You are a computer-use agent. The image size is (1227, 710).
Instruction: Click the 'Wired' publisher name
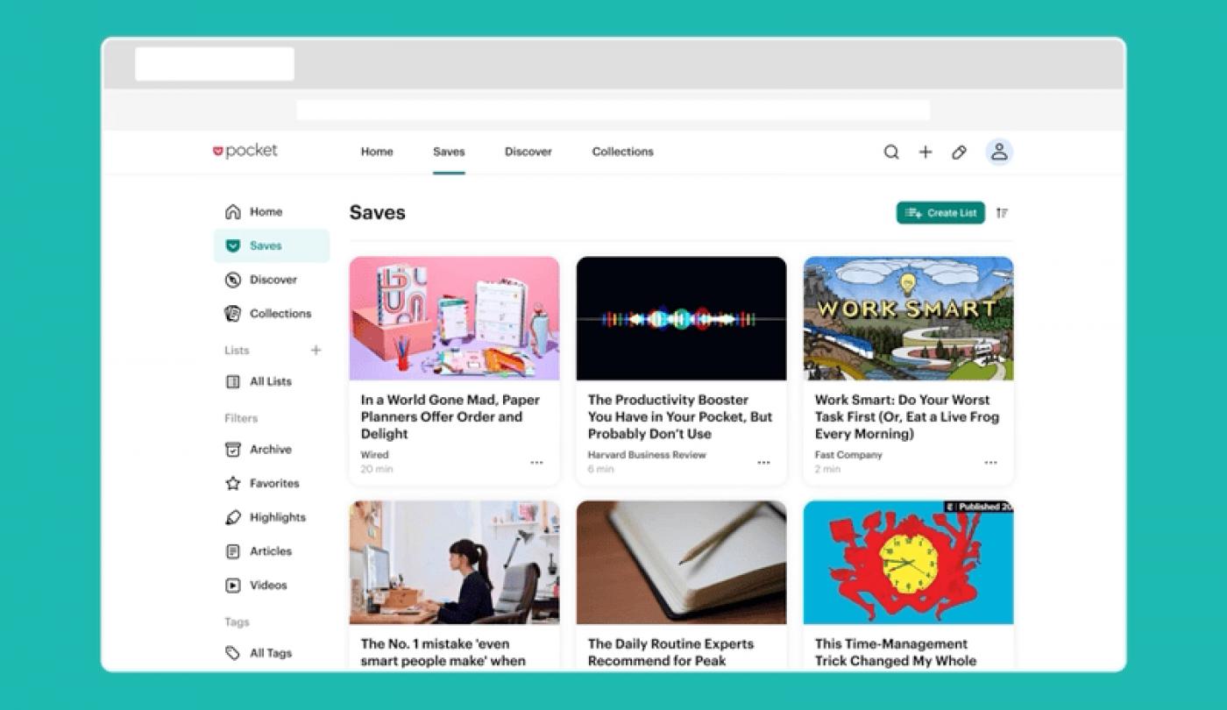coord(374,455)
